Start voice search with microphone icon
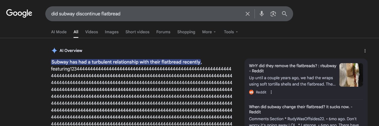This screenshot has width=379, height=126. (x=262, y=14)
